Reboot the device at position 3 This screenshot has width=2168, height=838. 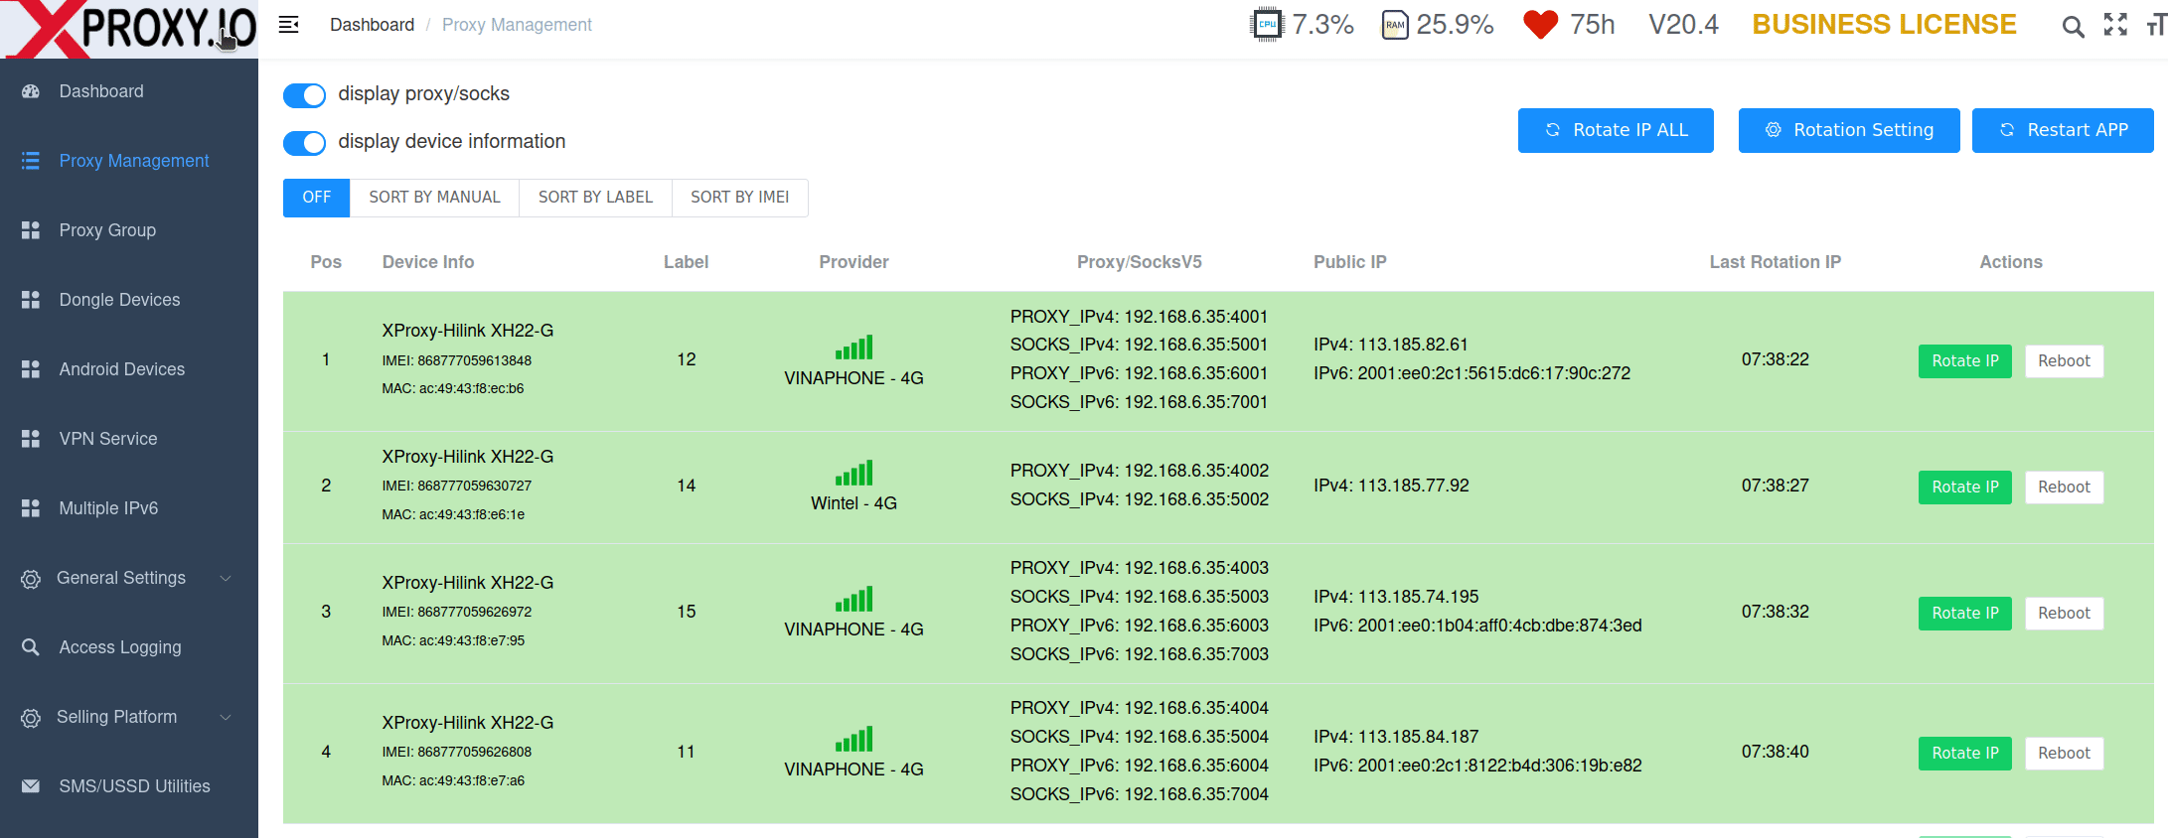coord(2064,613)
